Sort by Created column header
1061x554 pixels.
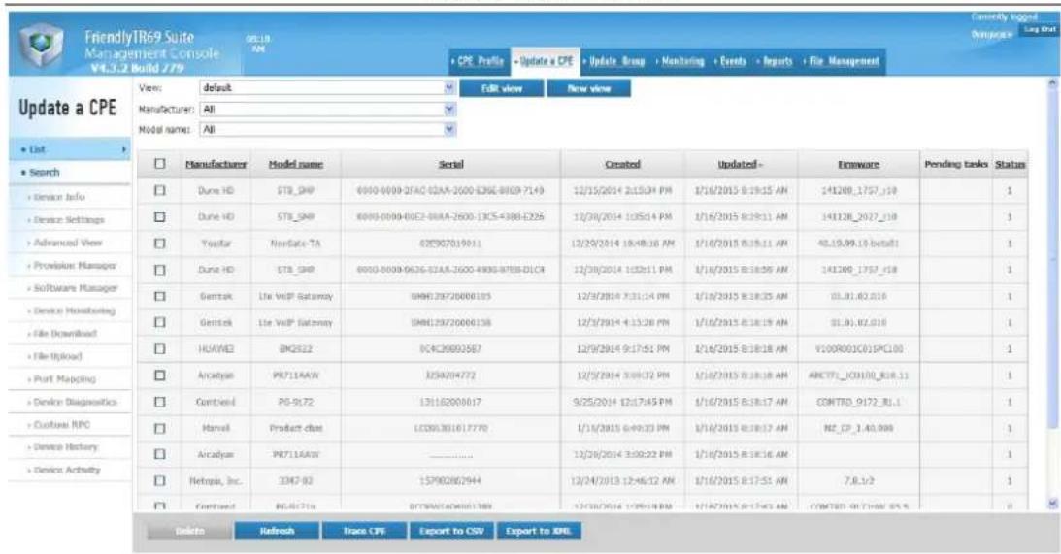tap(622, 164)
